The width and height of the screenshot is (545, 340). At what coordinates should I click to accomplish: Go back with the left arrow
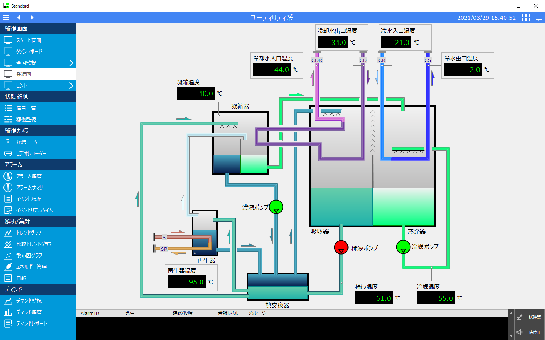tap(19, 17)
